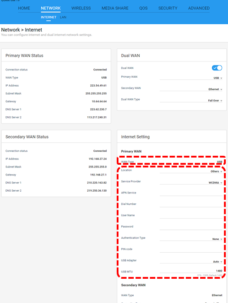Viewport: 228px width, 303px height.
Task: Select the INTERNET sub-tab
Action: tap(48, 17)
